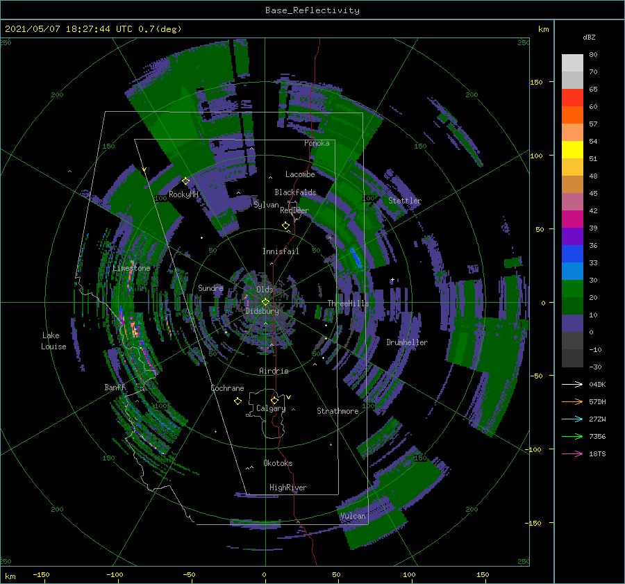Select the Stettler label
The height and width of the screenshot is (584, 625).
click(405, 201)
